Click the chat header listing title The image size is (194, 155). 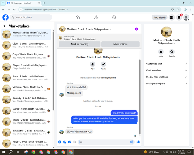pyautogui.click(x=89, y=29)
